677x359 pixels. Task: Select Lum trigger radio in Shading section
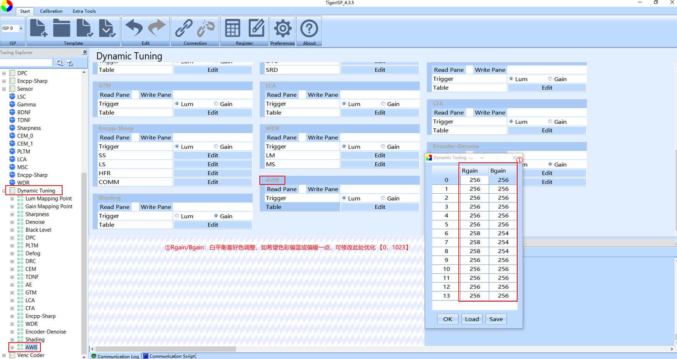[x=177, y=216]
